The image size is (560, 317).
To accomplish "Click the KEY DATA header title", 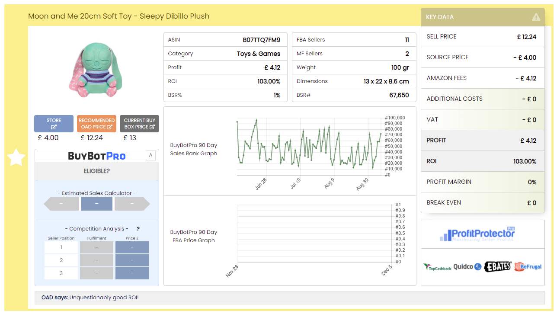I will 440,17.
